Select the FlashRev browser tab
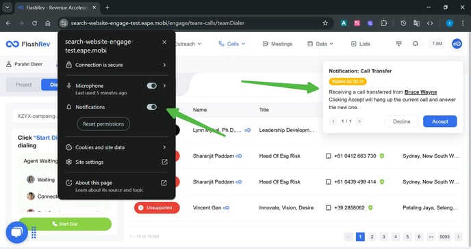The height and width of the screenshot is (249, 471). 56,8
